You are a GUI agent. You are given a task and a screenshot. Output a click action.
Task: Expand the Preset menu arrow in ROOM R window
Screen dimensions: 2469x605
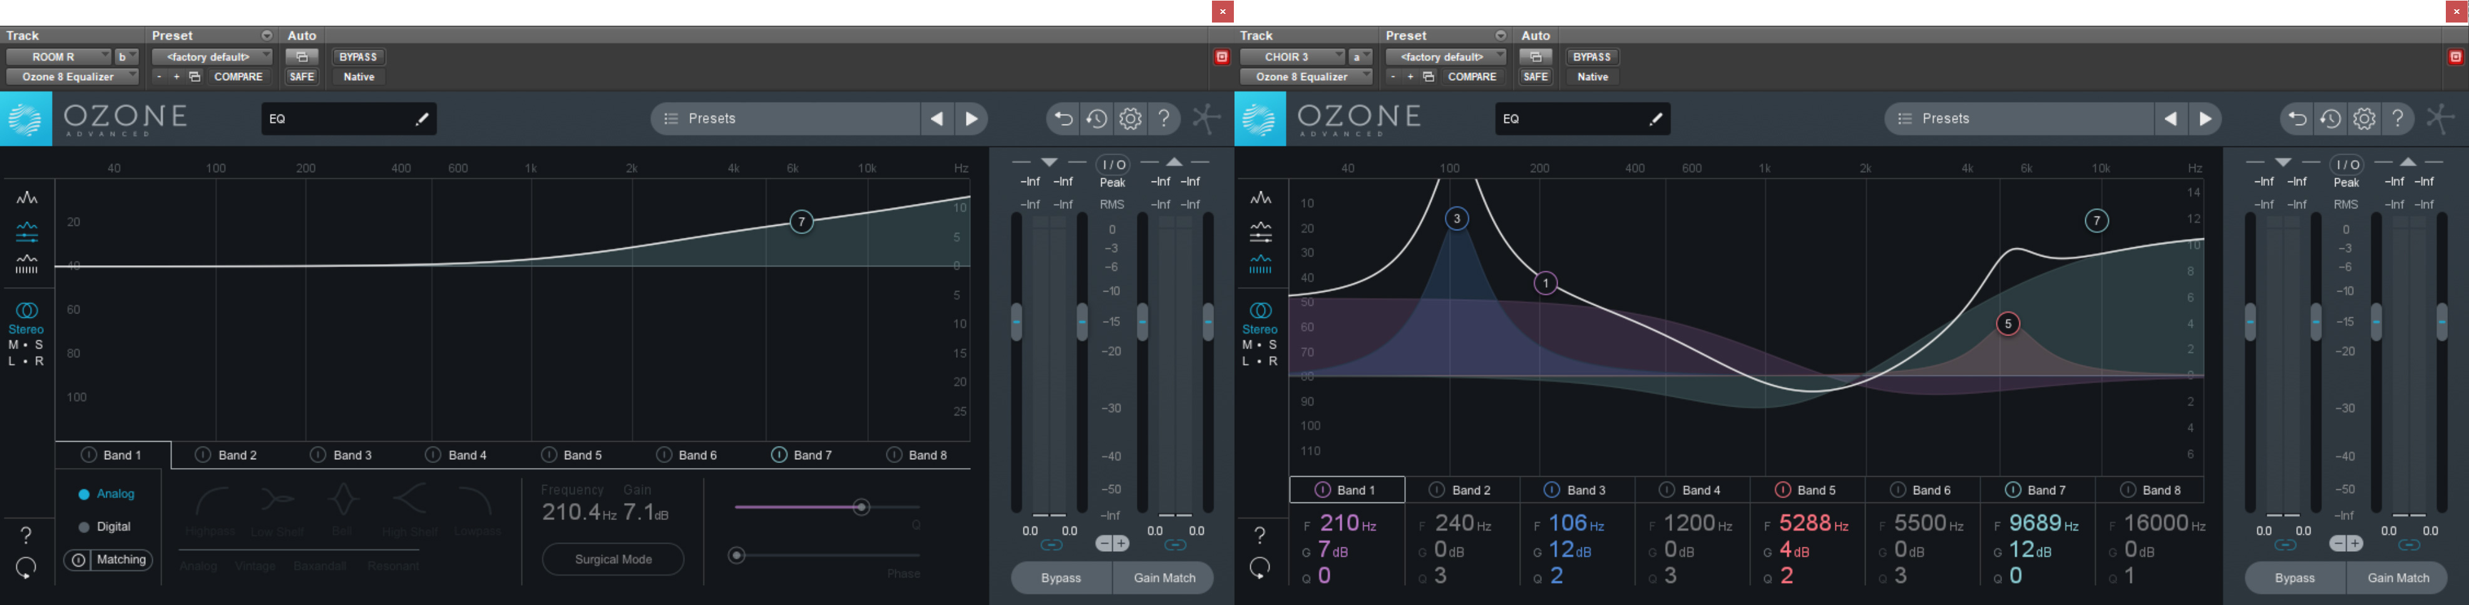point(267,36)
